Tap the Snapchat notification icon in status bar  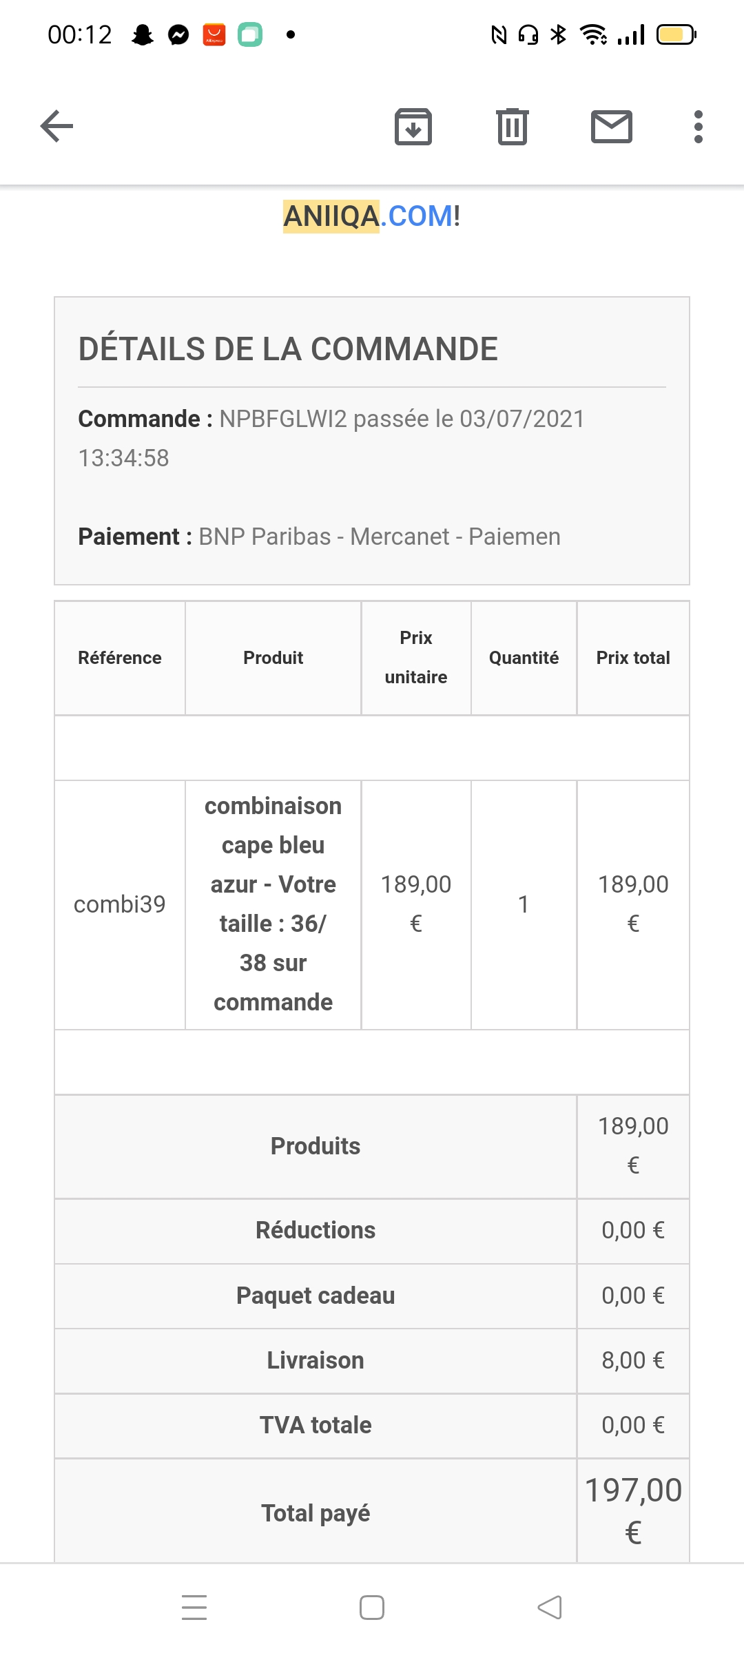pos(143,34)
